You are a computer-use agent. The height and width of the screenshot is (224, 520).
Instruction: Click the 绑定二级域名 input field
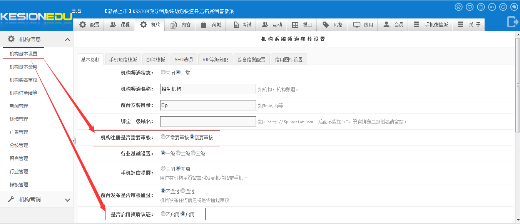(208, 122)
